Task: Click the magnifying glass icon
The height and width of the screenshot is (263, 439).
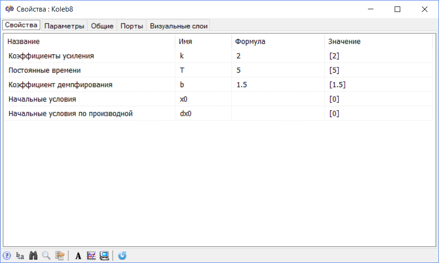Action: 46,255
